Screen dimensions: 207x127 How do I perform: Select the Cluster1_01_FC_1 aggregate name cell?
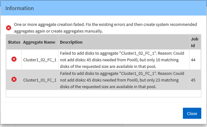click(40, 80)
